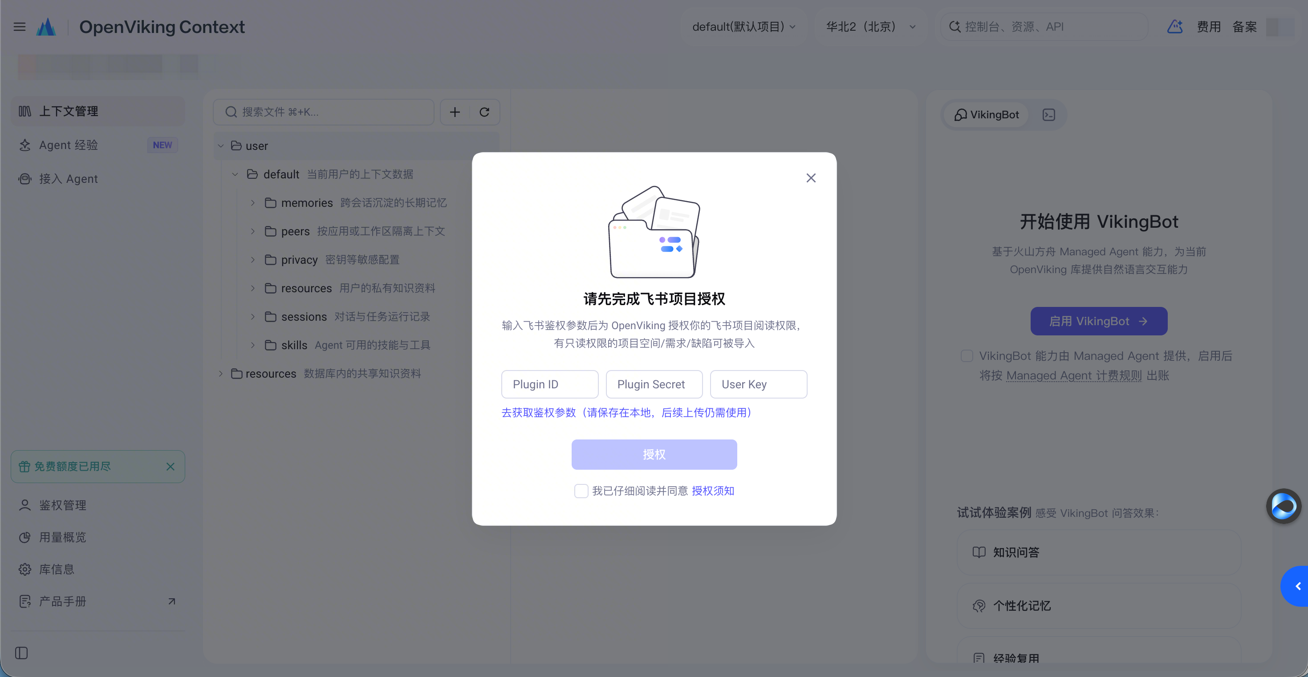Expand the peers folder chevron

coord(252,231)
